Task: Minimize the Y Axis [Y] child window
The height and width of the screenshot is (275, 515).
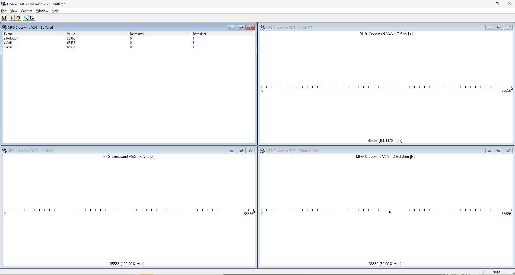Action: pyautogui.click(x=489, y=27)
